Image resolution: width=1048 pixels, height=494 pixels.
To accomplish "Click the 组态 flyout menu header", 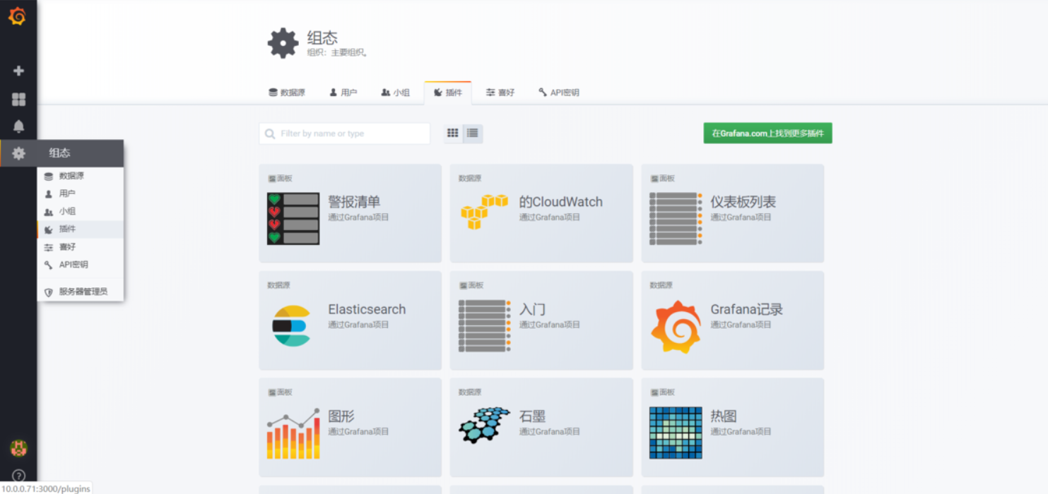I will point(81,153).
